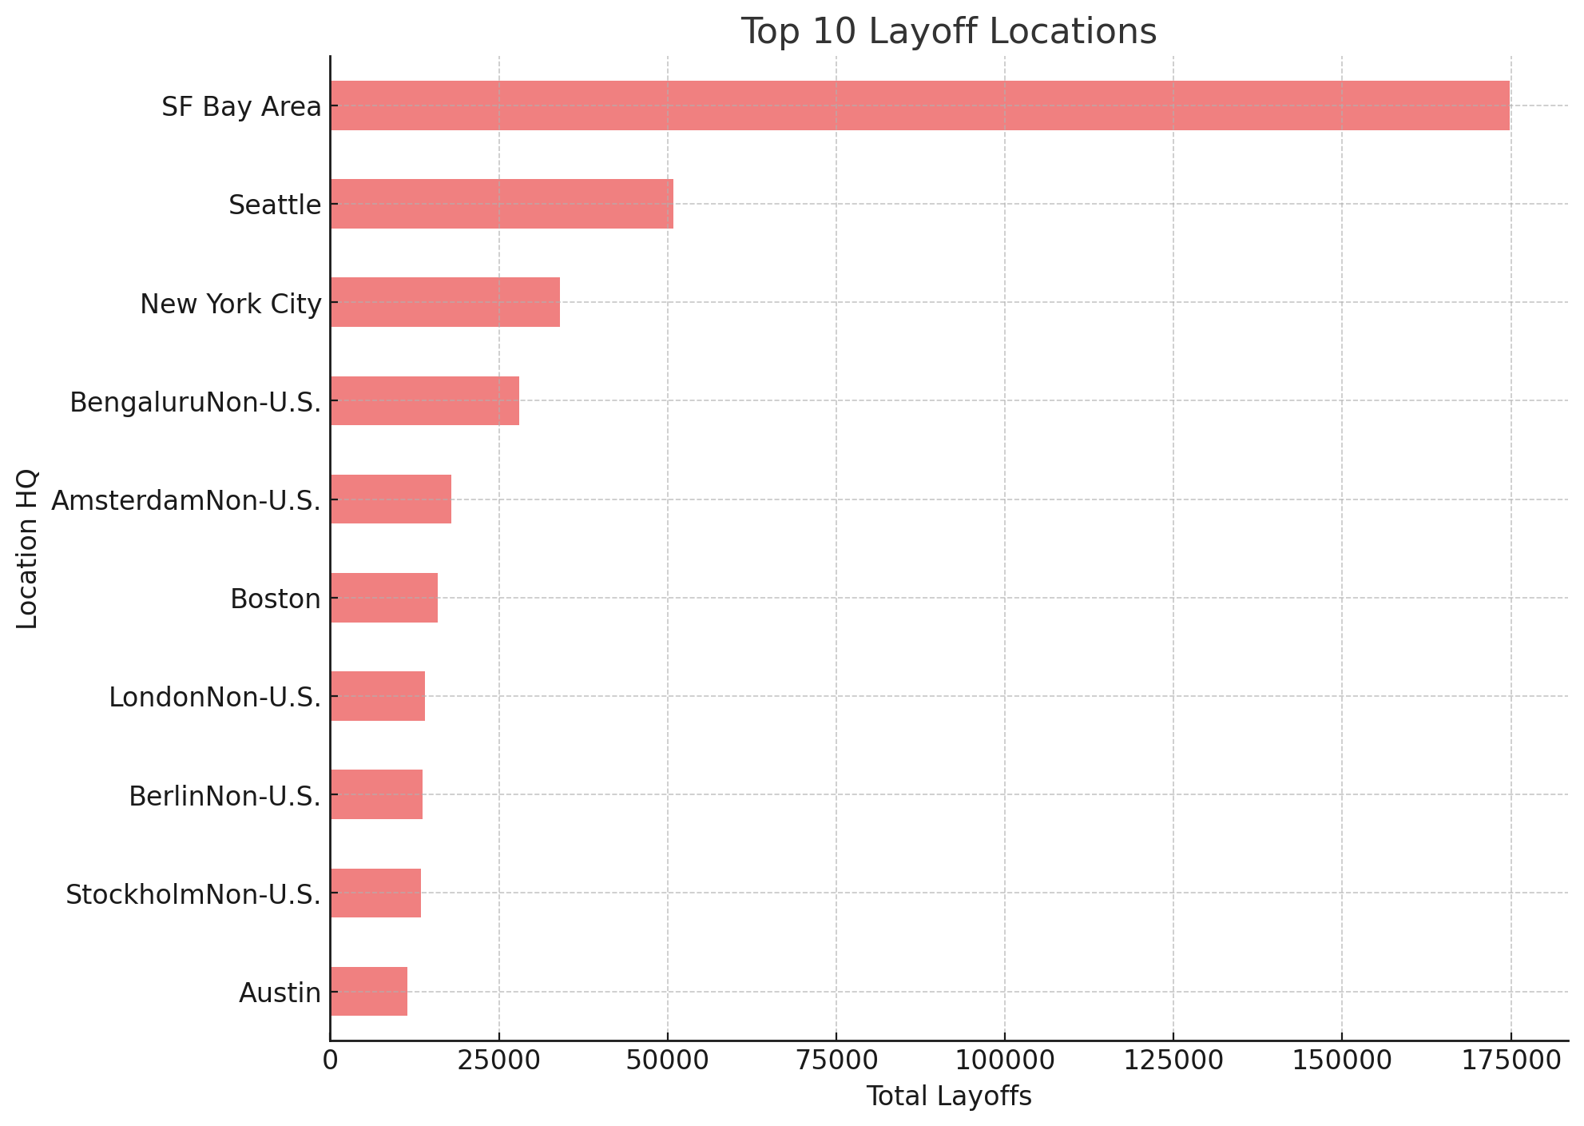
Task: Click the Location HQ axis label
Action: tap(27, 548)
